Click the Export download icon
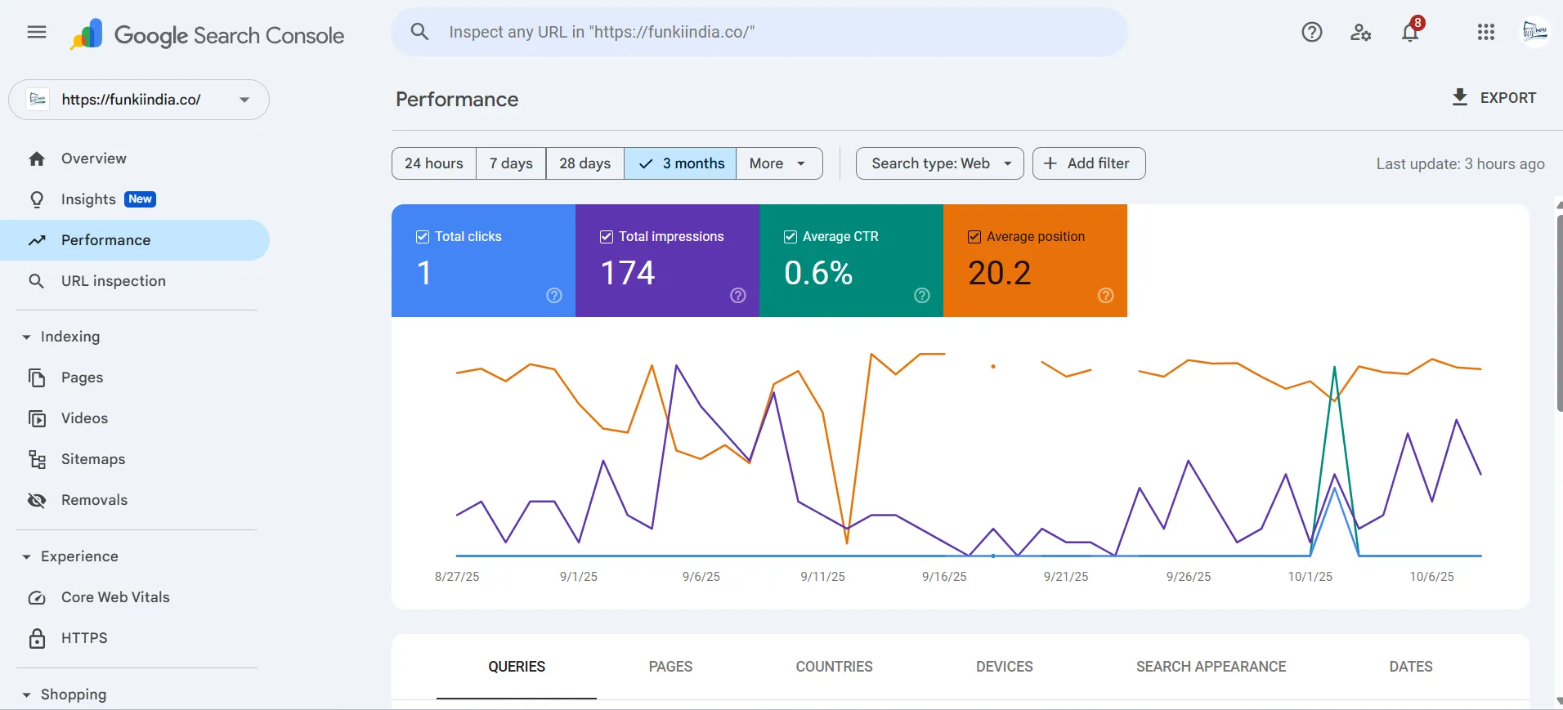The width and height of the screenshot is (1563, 710). coord(1459,97)
